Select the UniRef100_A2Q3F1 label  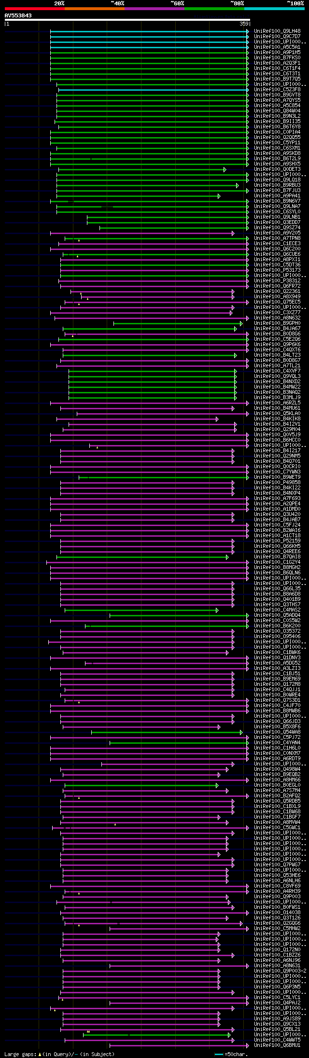[277, 63]
